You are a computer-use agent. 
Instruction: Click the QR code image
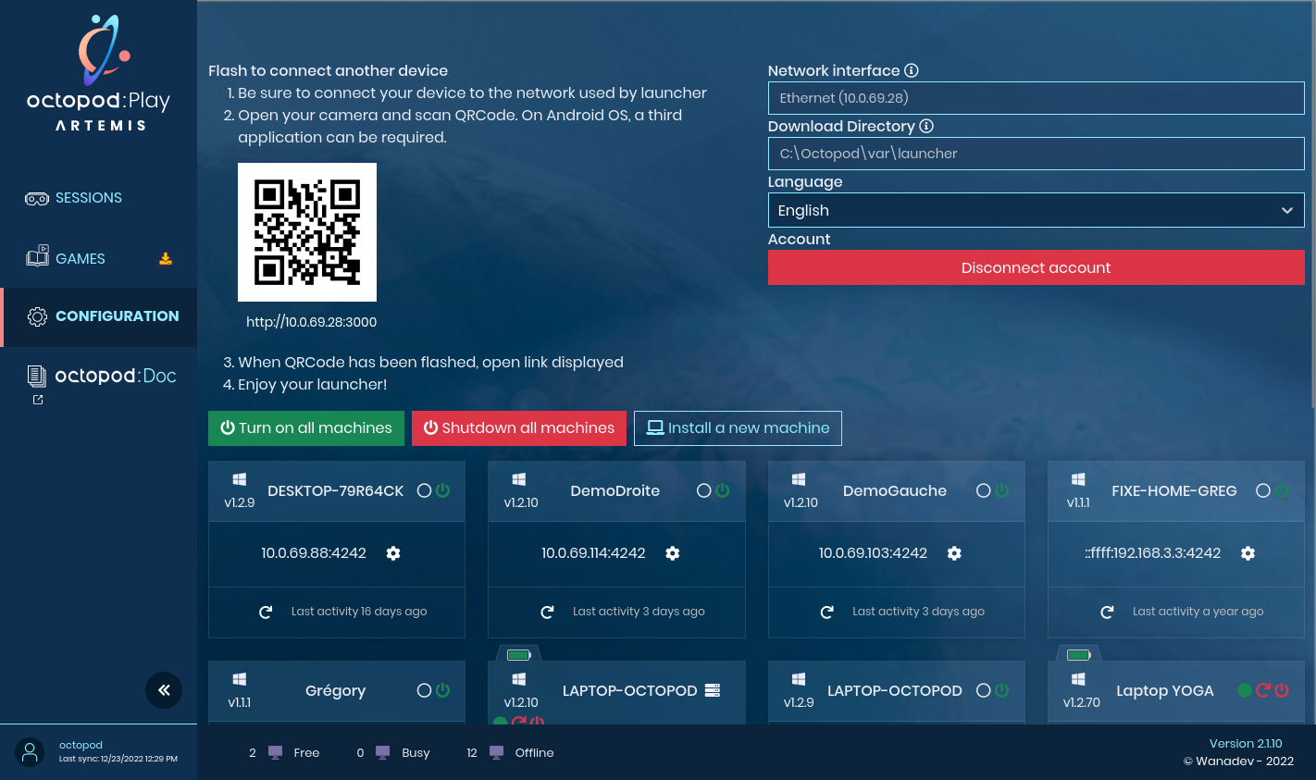point(307,232)
